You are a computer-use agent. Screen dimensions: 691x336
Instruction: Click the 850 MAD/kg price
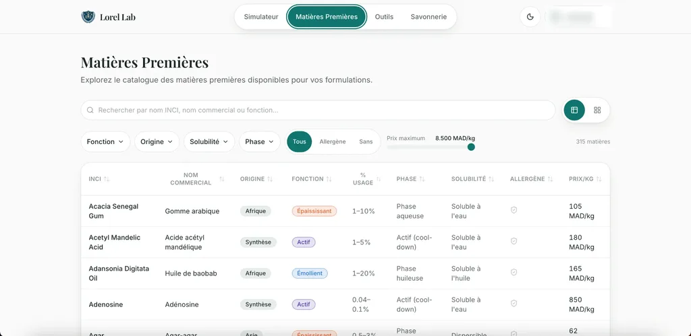click(x=582, y=304)
